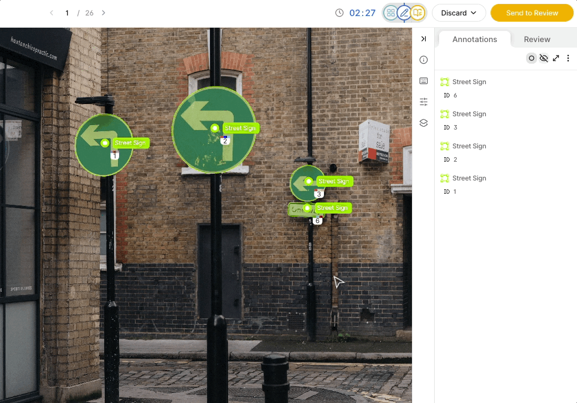Go to next image with right chevron
The height and width of the screenshot is (403, 577).
coord(104,13)
